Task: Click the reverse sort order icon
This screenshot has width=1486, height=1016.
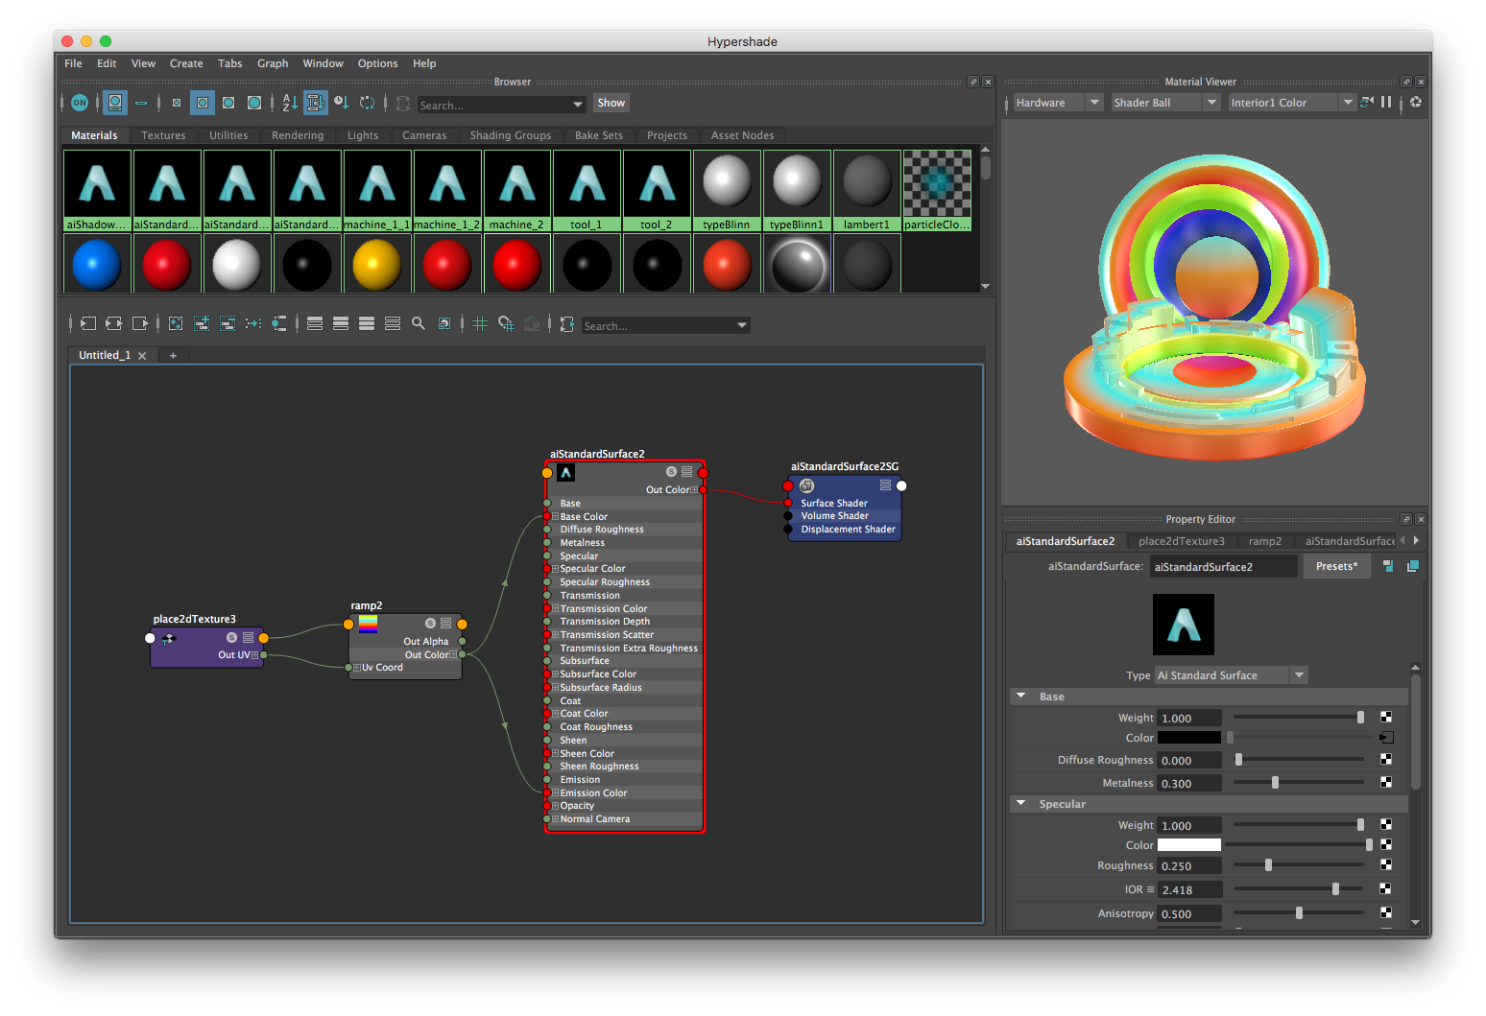Action: coord(368,103)
